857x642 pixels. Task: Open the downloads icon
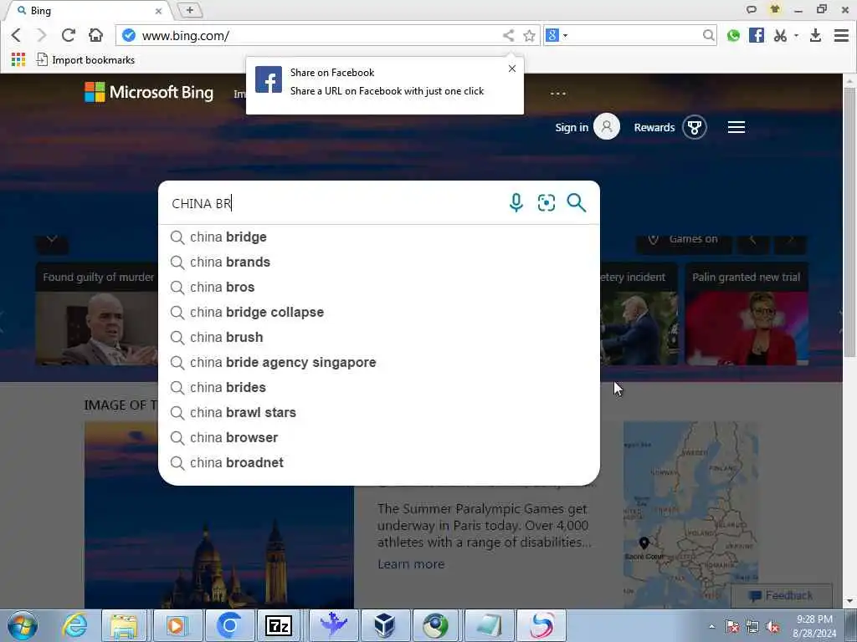[x=815, y=35]
